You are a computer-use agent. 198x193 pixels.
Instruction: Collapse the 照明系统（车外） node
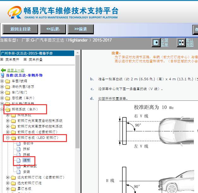coord(2,109)
